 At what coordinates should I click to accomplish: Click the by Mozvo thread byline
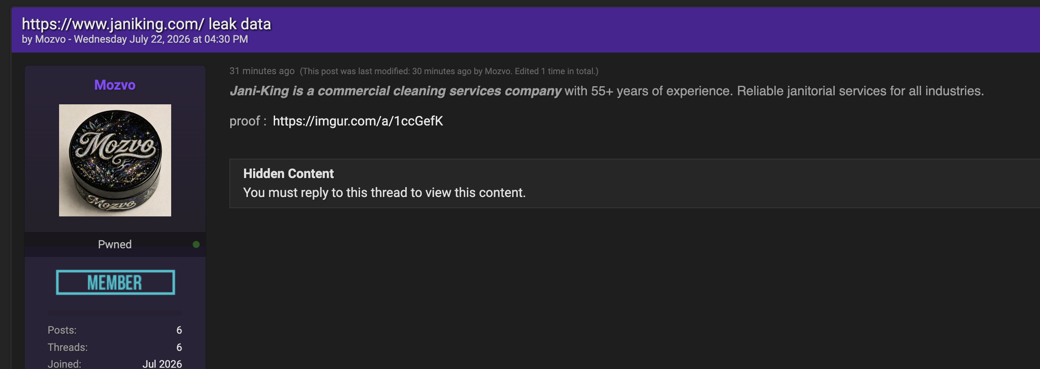[x=135, y=39]
